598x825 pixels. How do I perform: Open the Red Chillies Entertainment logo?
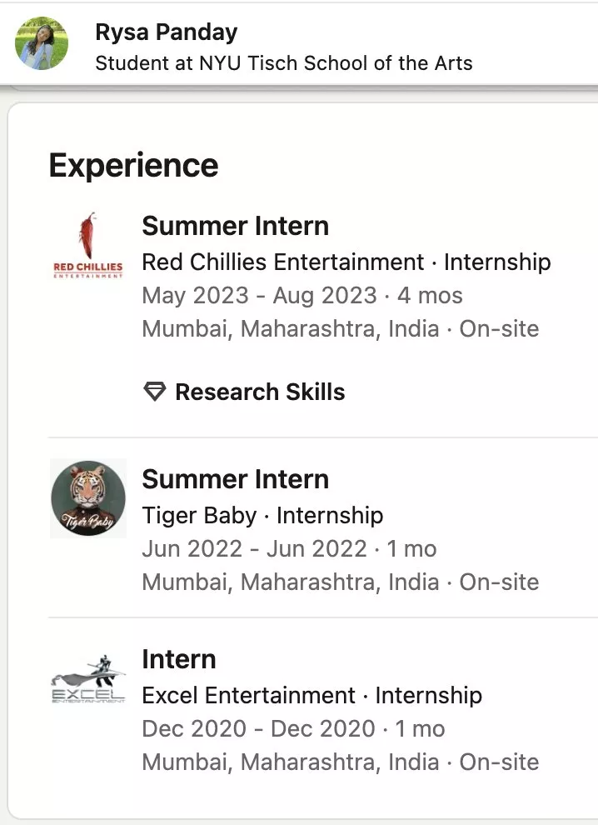click(x=87, y=247)
